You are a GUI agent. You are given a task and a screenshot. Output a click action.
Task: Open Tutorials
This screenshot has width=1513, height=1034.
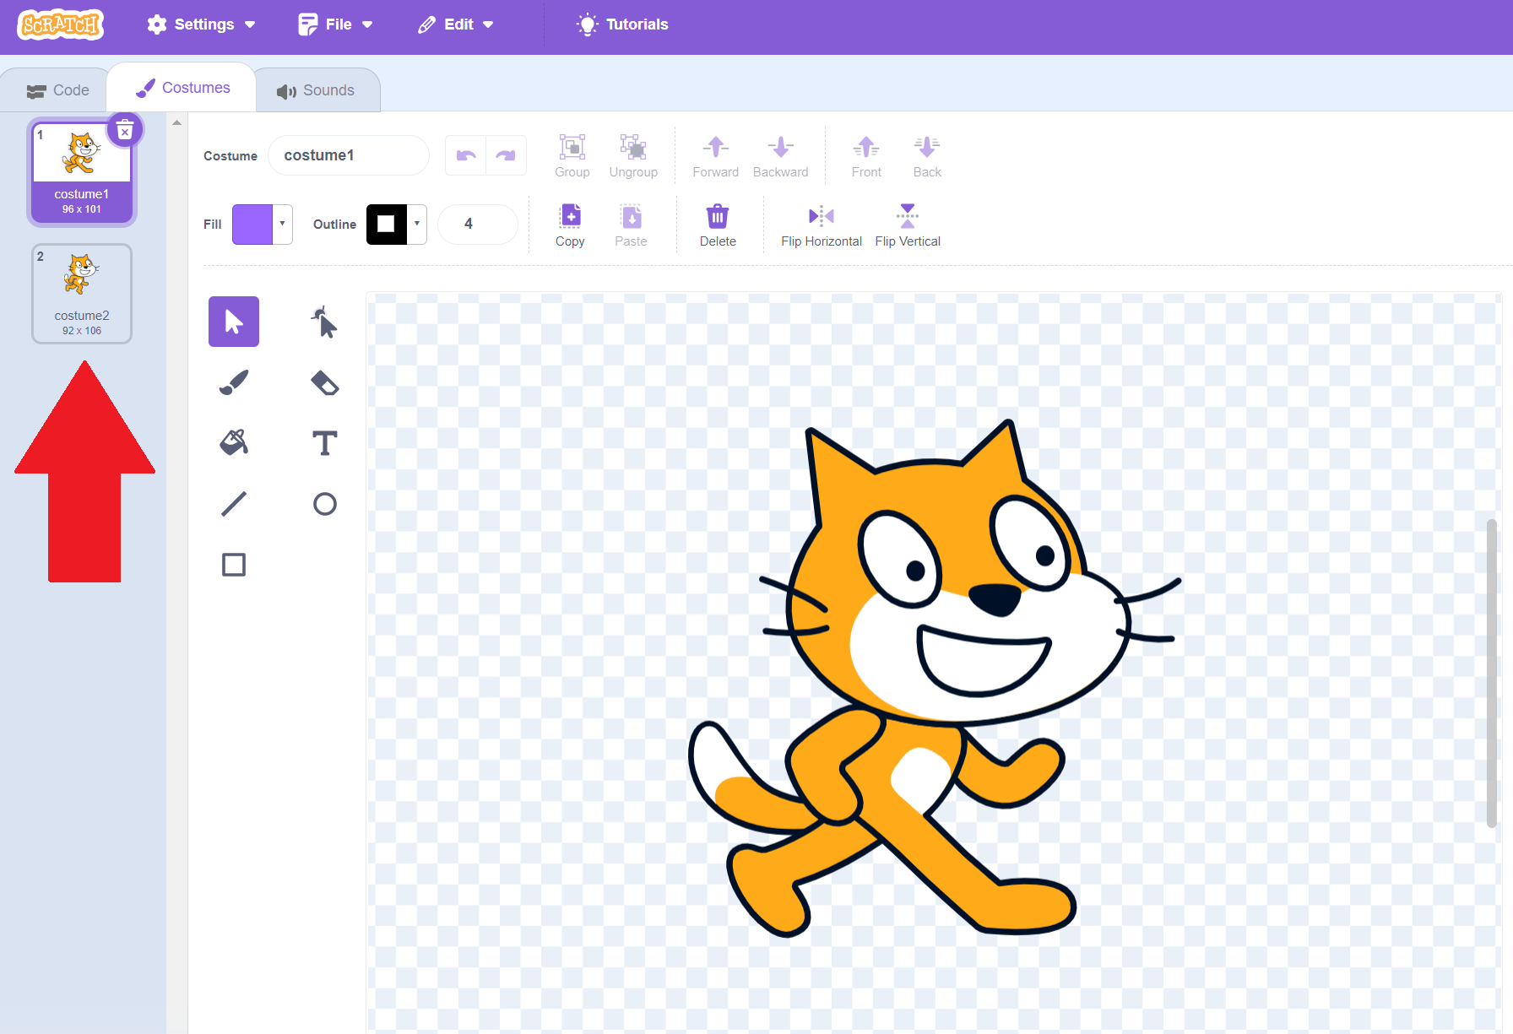(622, 24)
